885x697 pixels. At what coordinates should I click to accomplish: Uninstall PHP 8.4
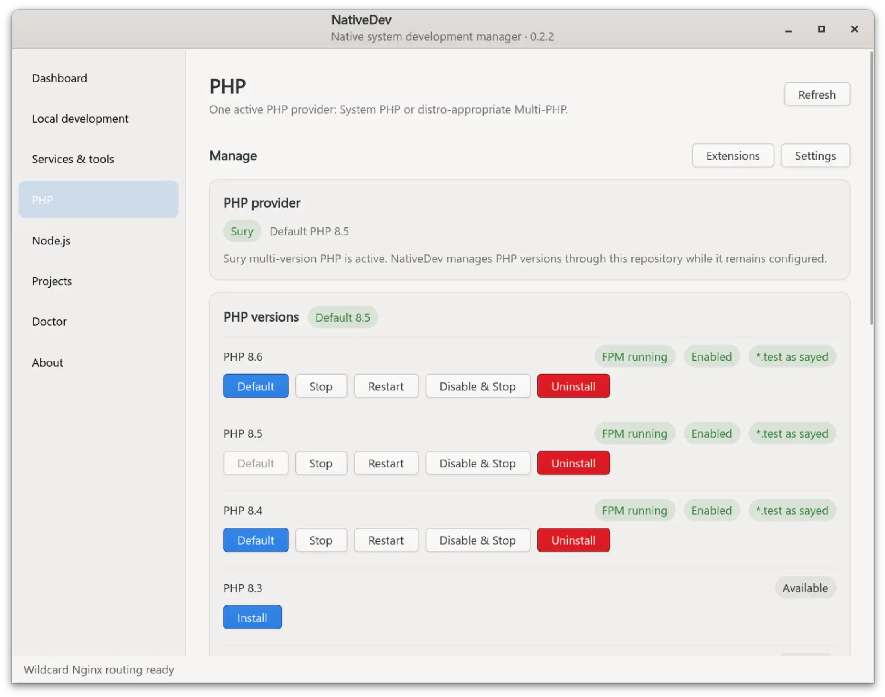tap(573, 540)
